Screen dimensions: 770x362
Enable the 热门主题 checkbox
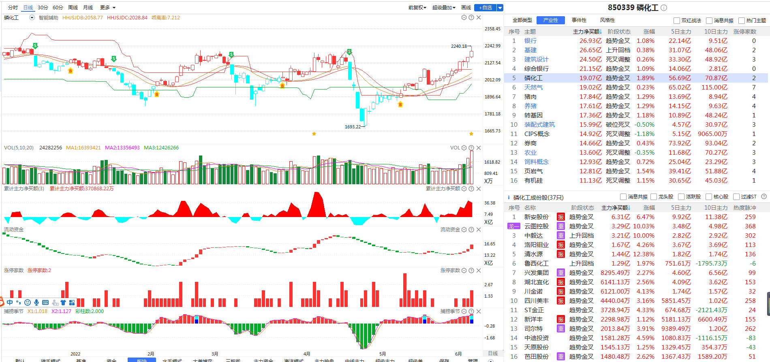(x=742, y=21)
